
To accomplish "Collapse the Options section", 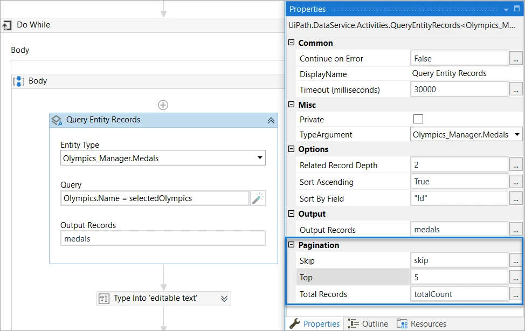I will 291,149.
